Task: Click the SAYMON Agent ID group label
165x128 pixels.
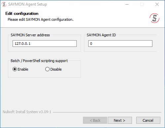Action: [101, 35]
